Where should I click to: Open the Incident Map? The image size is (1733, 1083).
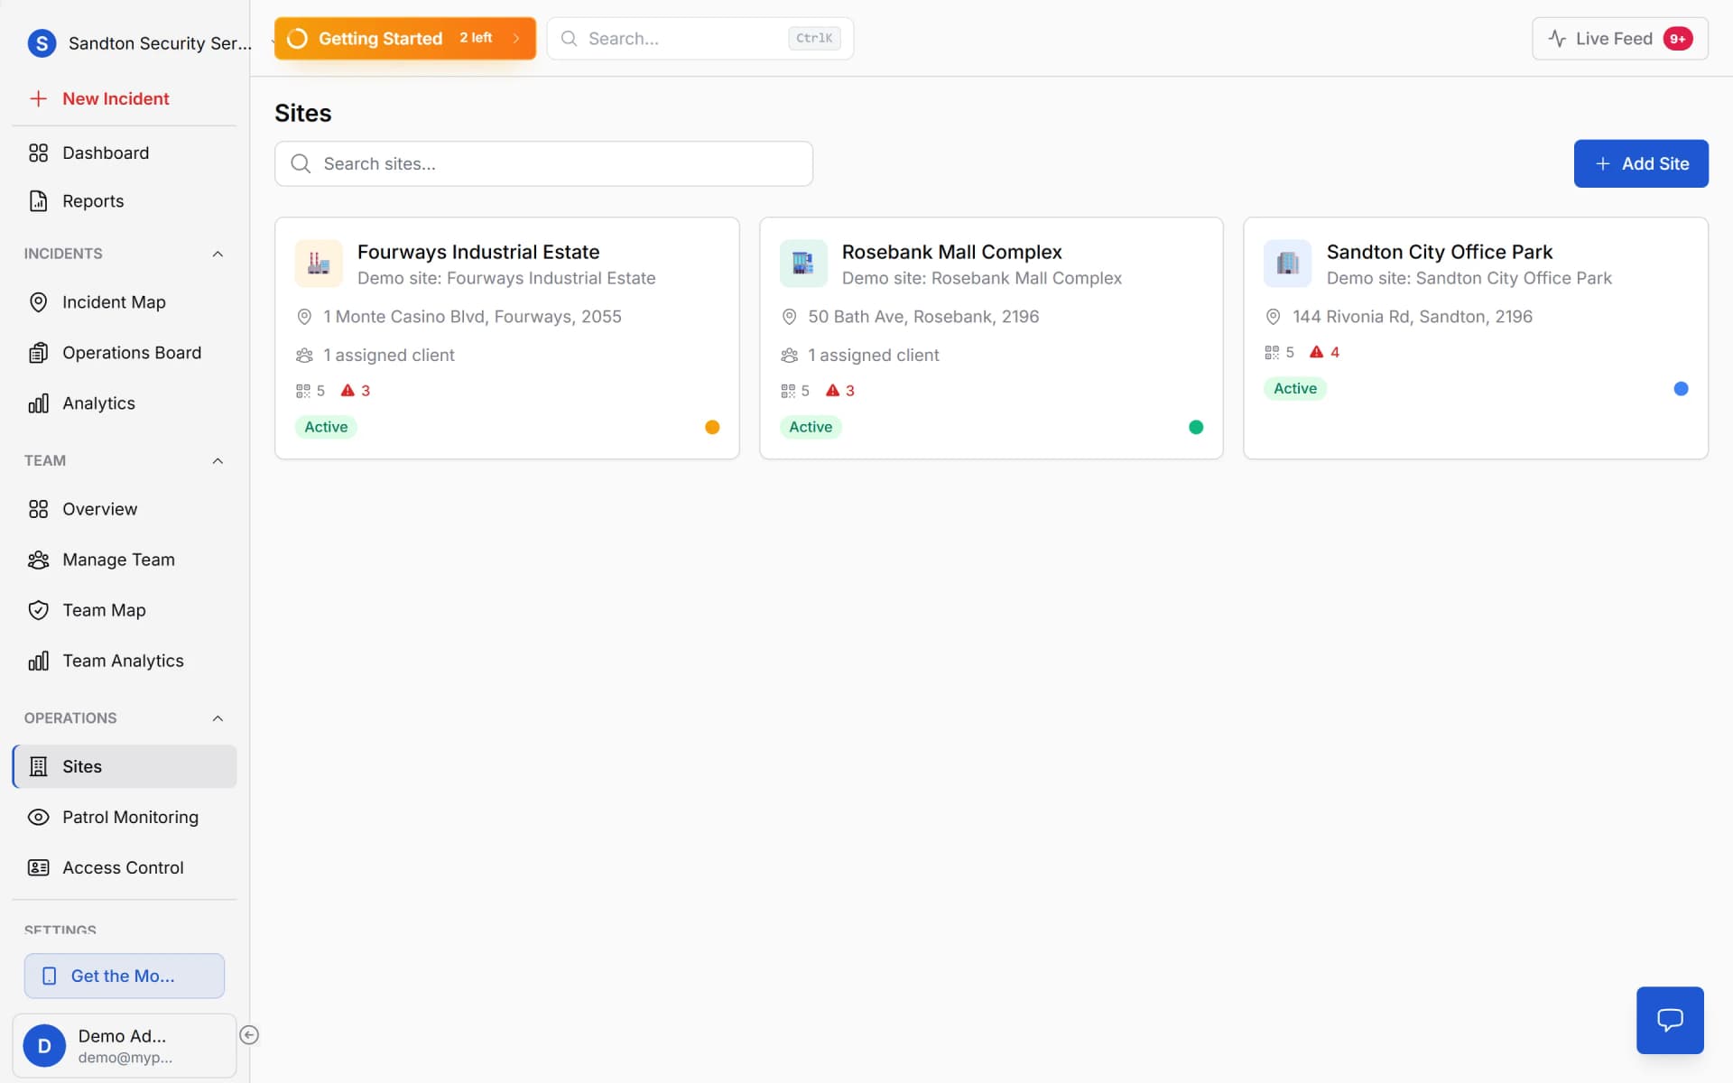click(114, 301)
